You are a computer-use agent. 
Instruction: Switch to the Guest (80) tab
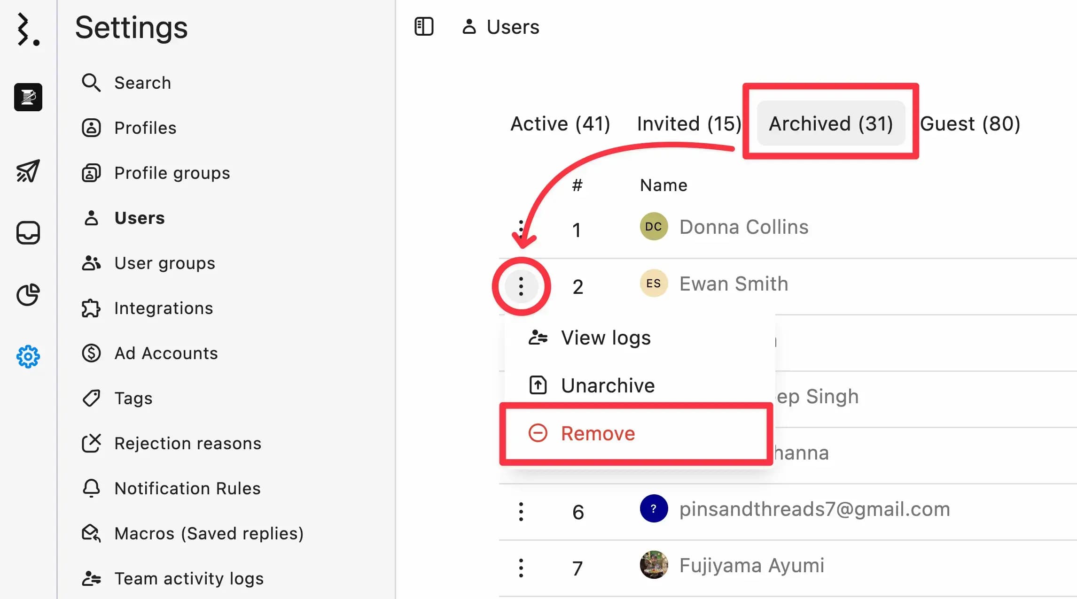point(970,124)
